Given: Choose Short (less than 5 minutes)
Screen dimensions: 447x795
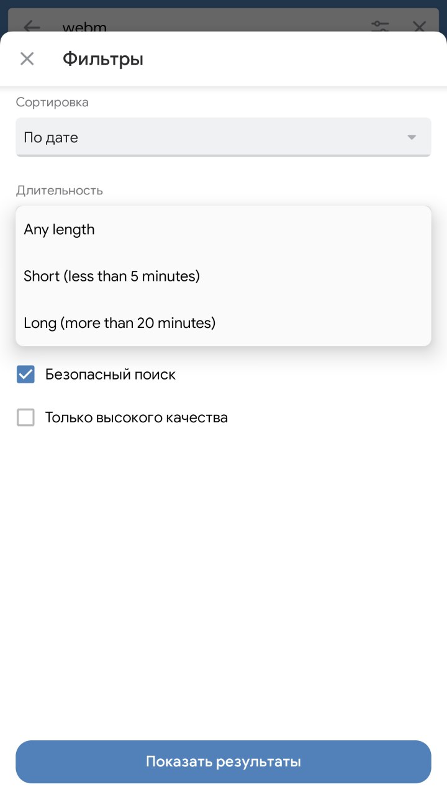Looking at the screenshot, I should 112,276.
